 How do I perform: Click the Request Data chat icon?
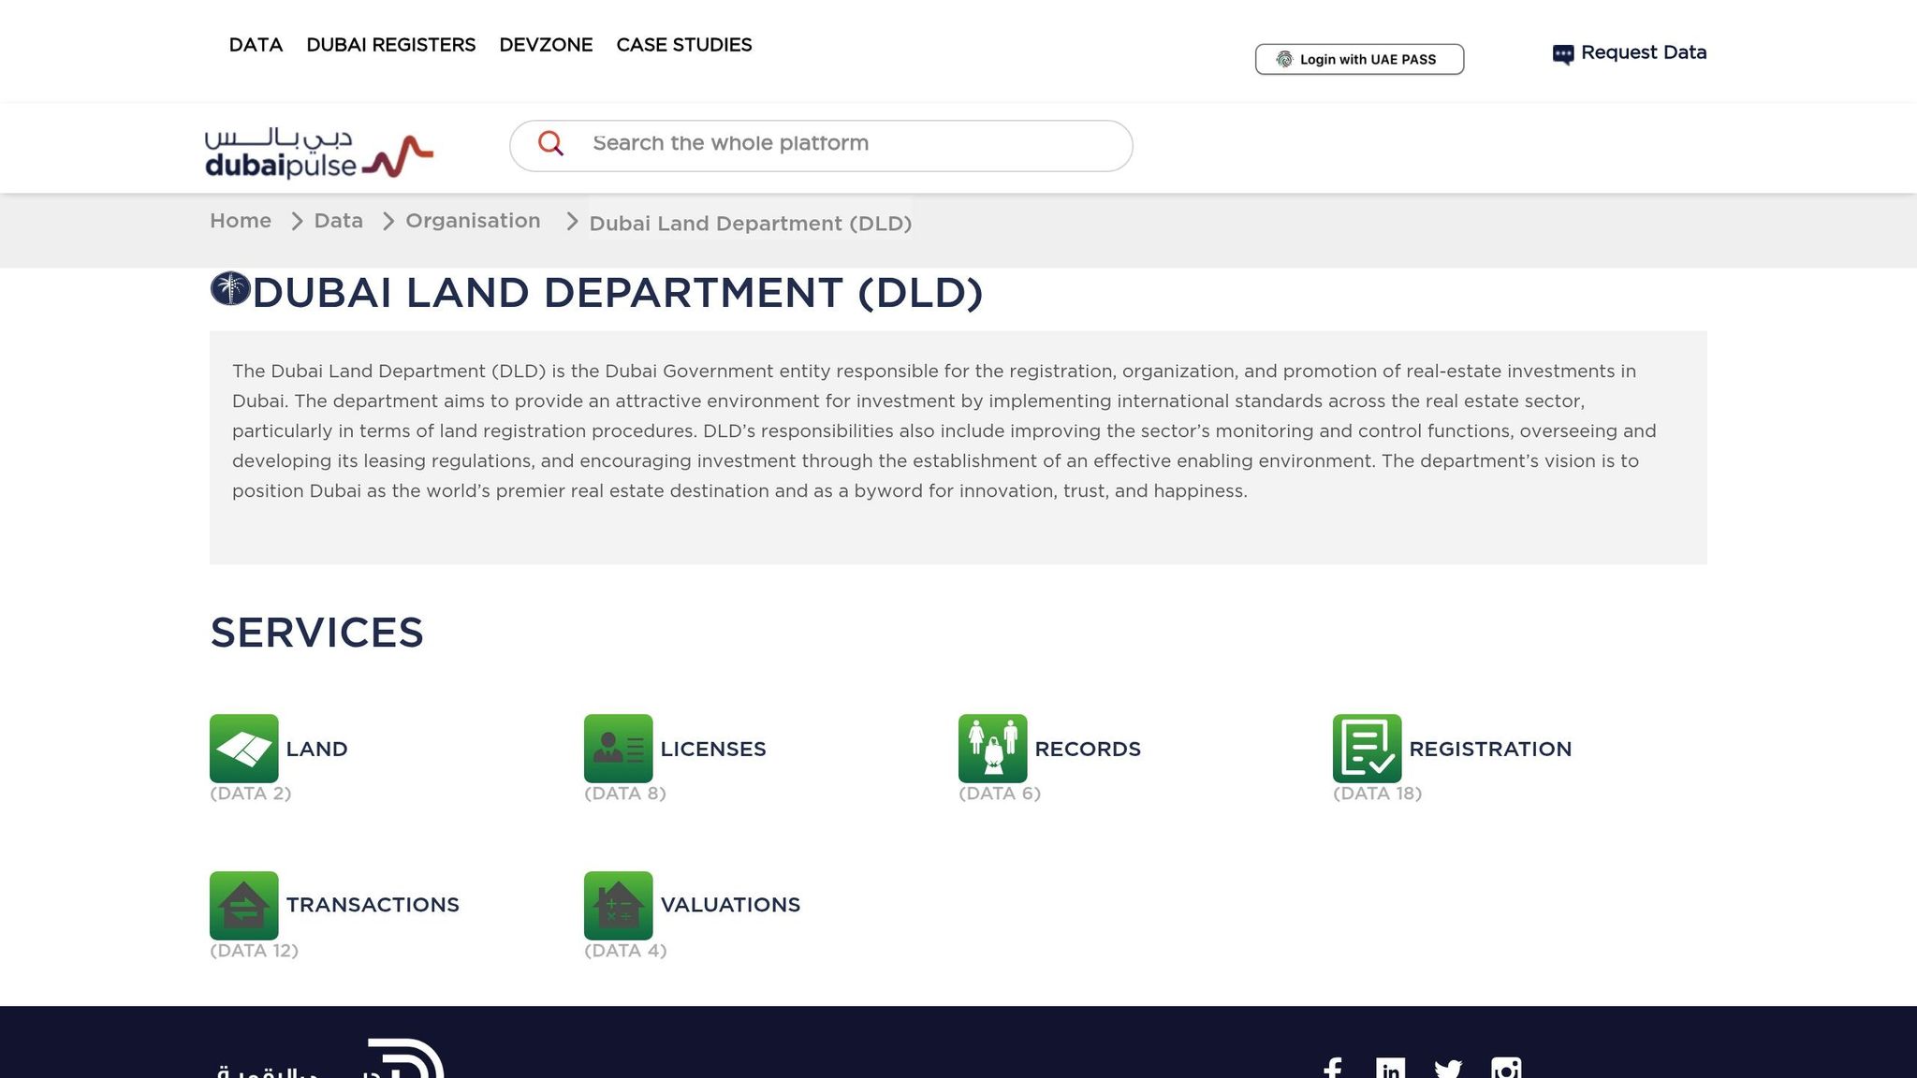tap(1563, 54)
